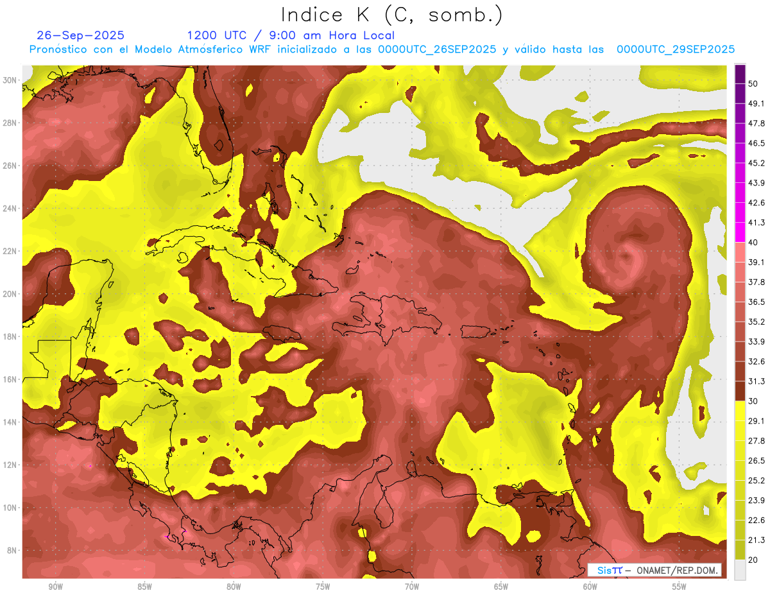770x595 pixels.
Task: Click the 26-Sep-2025 date label
Action: (80, 35)
